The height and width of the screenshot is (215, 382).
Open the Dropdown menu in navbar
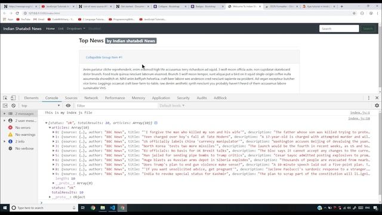click(x=76, y=29)
